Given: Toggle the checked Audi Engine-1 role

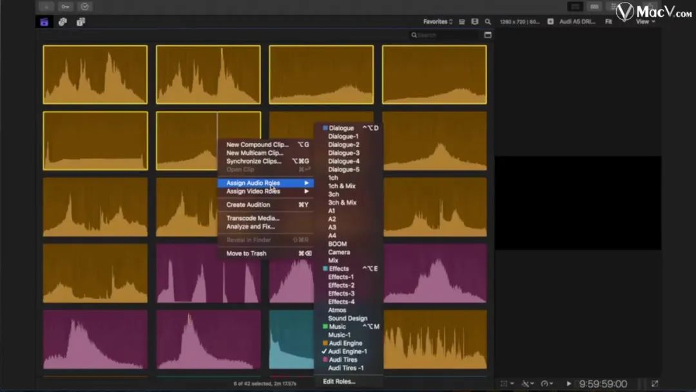Looking at the screenshot, I should point(349,351).
